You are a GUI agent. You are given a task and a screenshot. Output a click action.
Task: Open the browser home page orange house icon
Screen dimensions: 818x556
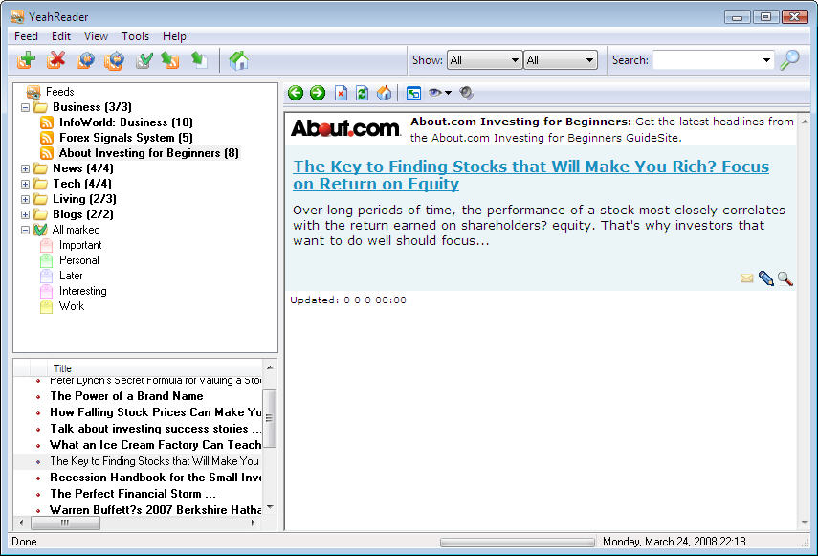click(384, 93)
